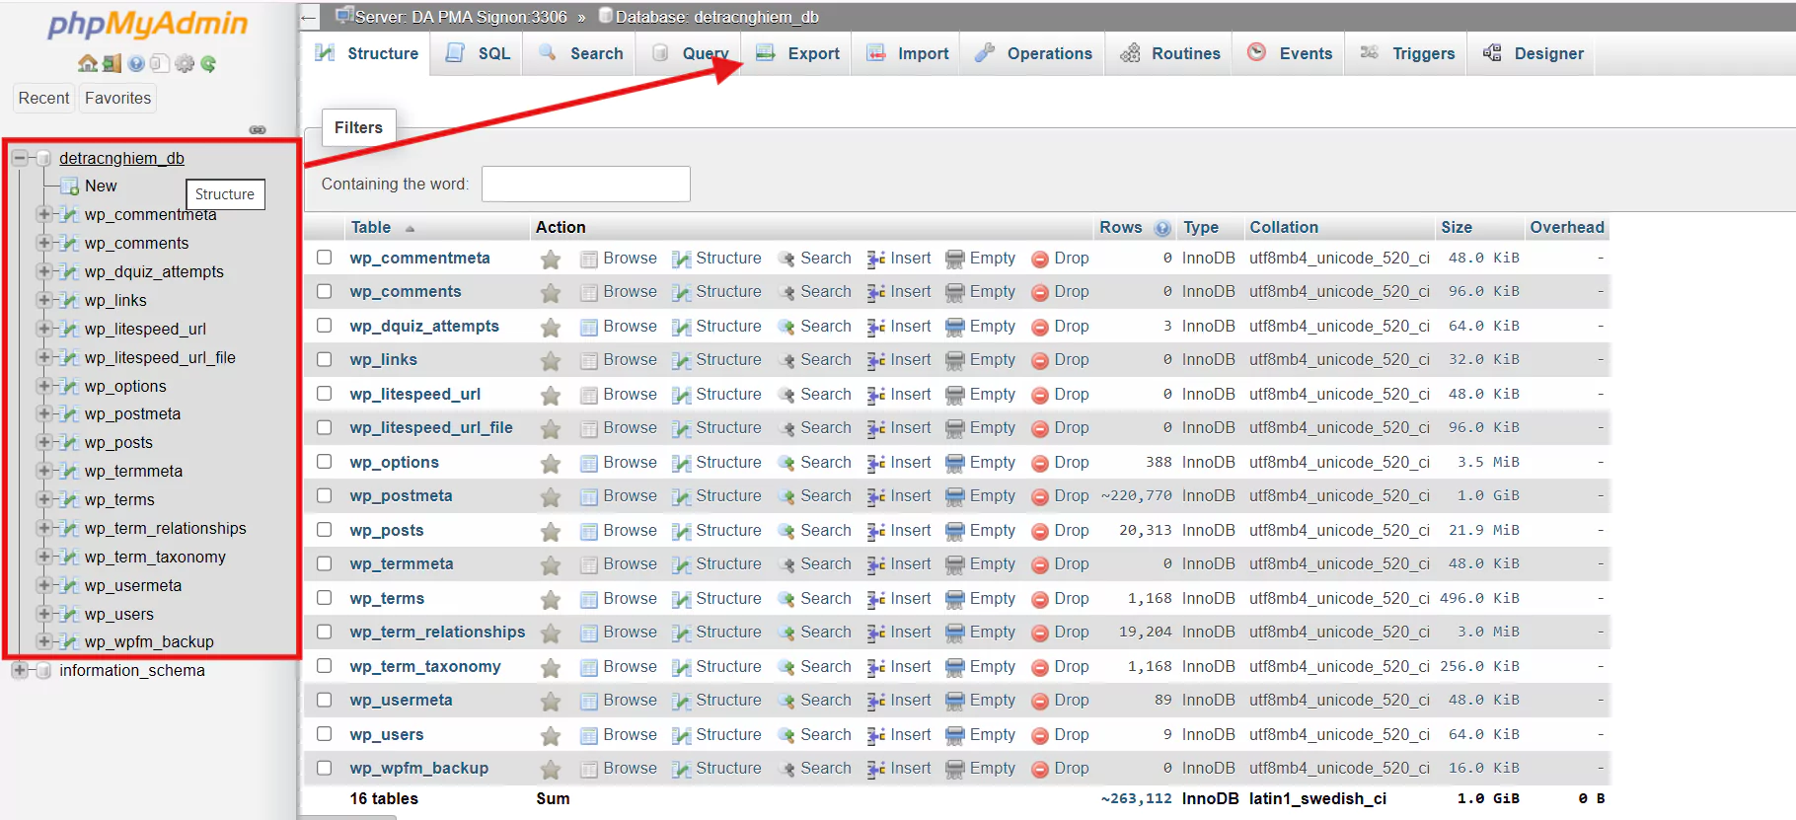Tick checkbox for wp_dquiz_attempts
The image size is (1796, 820).
click(x=324, y=326)
